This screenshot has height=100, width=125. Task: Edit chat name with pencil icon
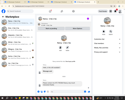coord(67,47)
